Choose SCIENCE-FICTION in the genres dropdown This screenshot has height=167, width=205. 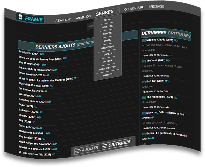(107, 69)
